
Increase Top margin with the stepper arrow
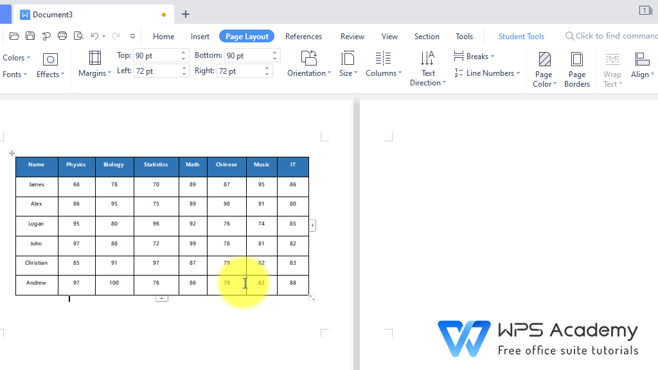tap(184, 53)
